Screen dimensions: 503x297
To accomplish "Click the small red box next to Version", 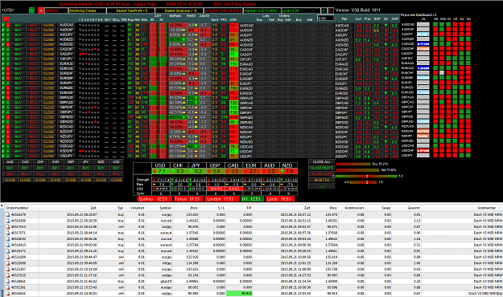I will pyautogui.click(x=331, y=10).
